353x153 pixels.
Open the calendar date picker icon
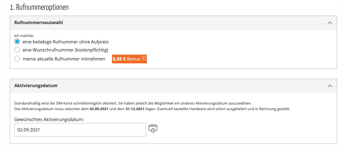[x=153, y=128]
